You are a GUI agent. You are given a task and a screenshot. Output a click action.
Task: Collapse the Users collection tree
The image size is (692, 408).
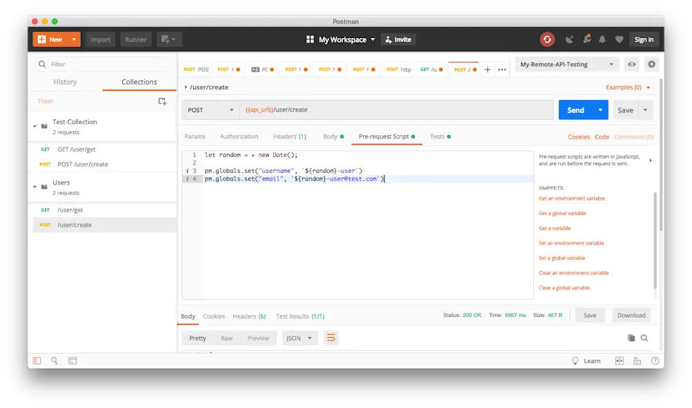point(35,187)
